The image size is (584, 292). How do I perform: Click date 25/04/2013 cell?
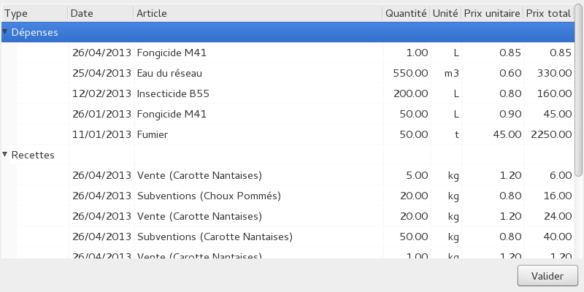click(101, 73)
